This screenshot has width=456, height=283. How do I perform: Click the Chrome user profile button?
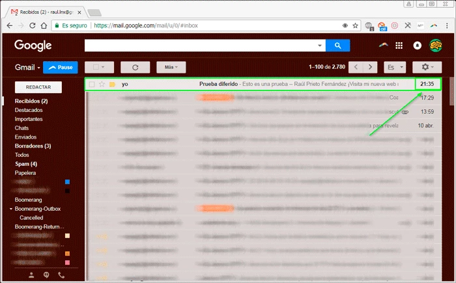[409, 4]
